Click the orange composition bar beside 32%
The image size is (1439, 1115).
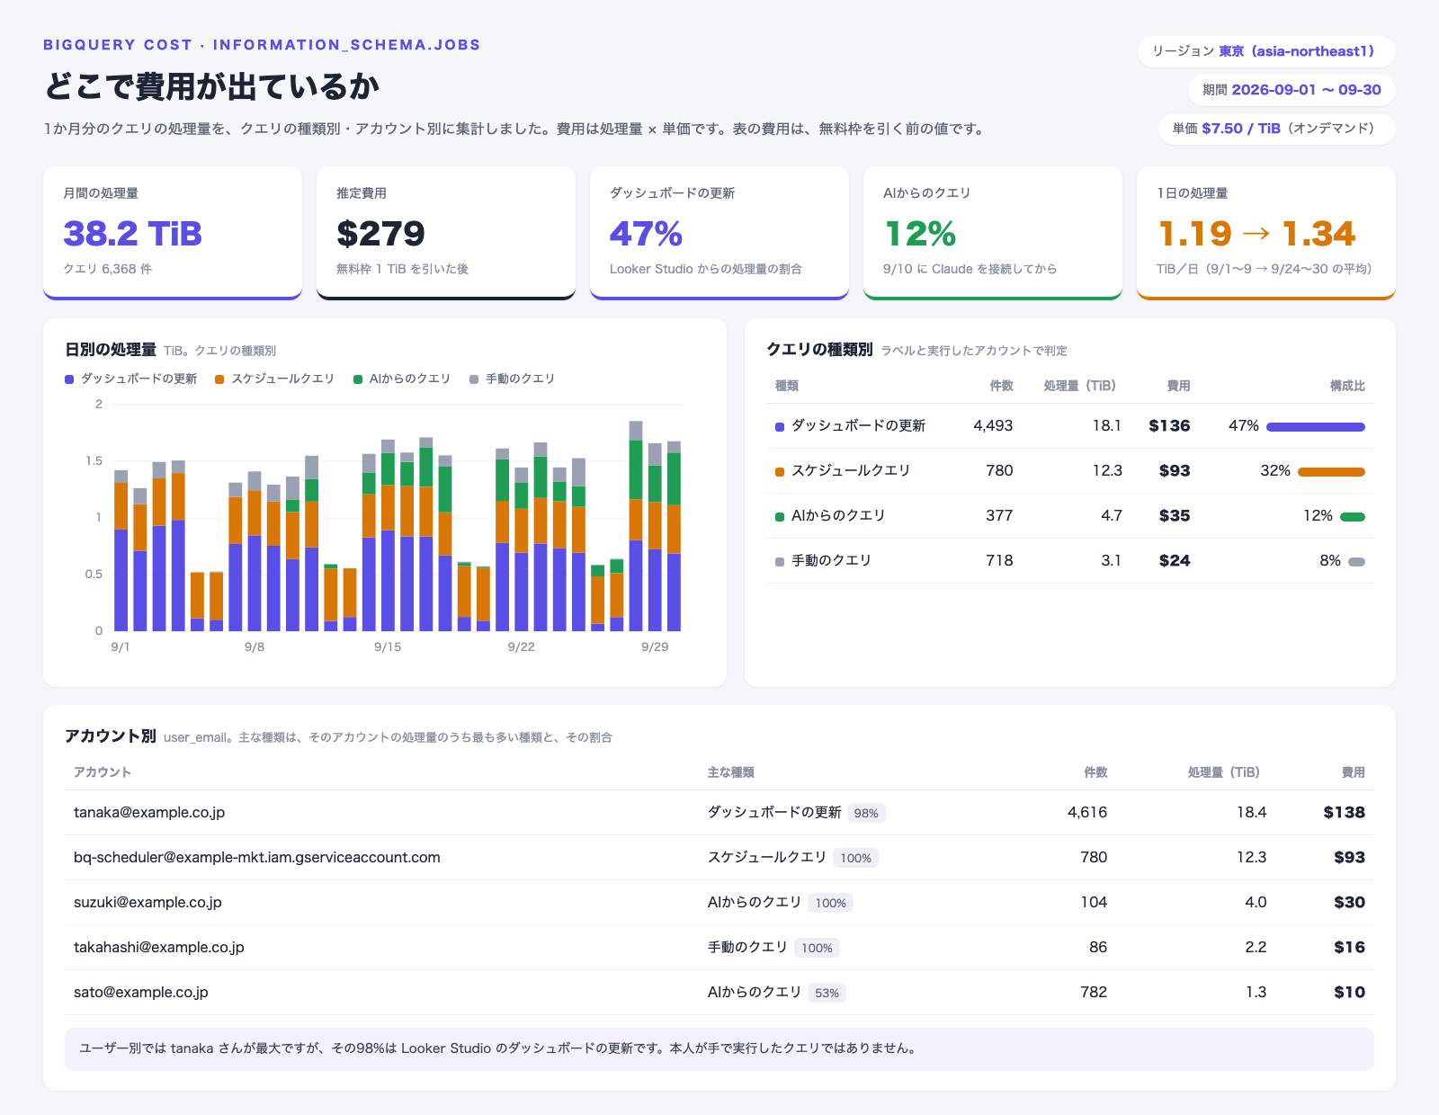(1331, 472)
